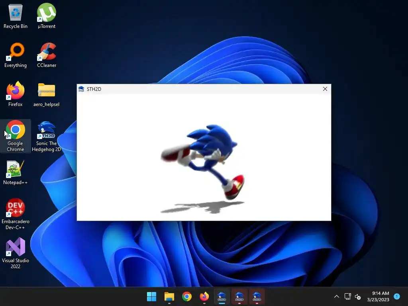The image size is (408, 306).
Task: Click the STH2D window title text
Action: (94, 89)
